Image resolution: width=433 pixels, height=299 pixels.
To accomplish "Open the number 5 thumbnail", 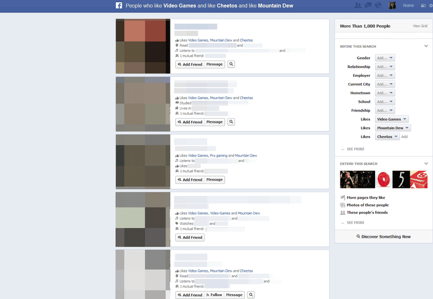I will point(401,179).
